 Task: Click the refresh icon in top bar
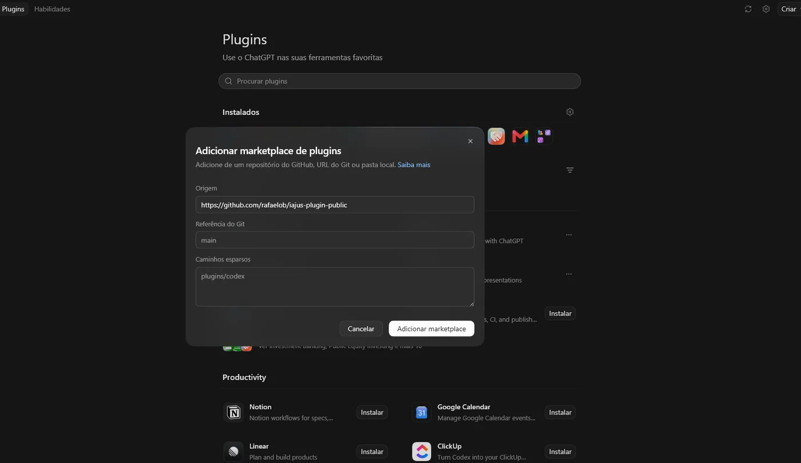tap(748, 9)
